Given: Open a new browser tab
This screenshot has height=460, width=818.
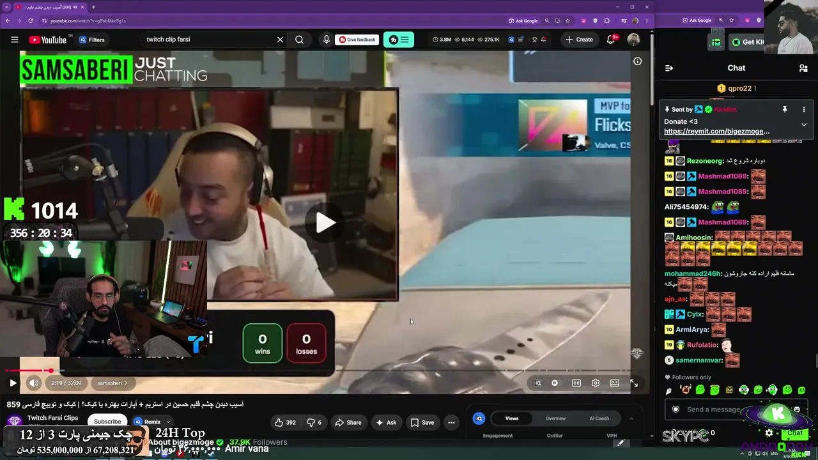Looking at the screenshot, I should tap(93, 7).
